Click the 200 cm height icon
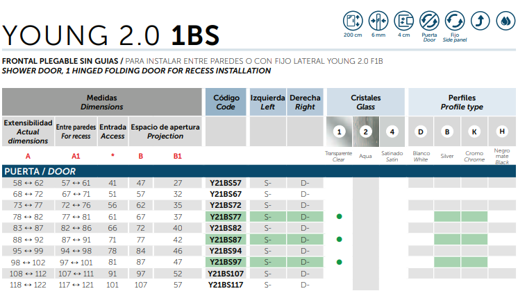Viewport: 518px width, 291px height. [x=353, y=20]
